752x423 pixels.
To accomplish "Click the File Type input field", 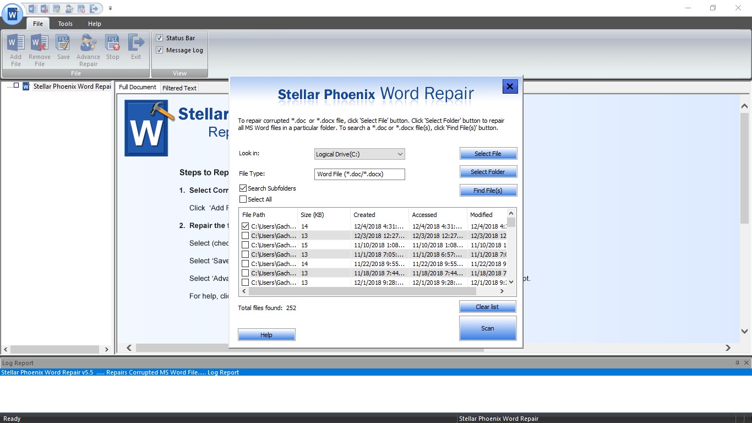I will (x=359, y=174).
